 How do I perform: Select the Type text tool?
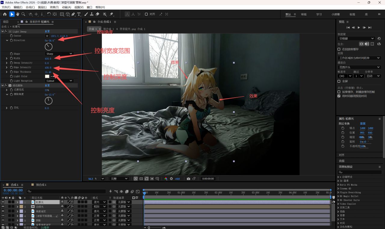coord(79,14)
